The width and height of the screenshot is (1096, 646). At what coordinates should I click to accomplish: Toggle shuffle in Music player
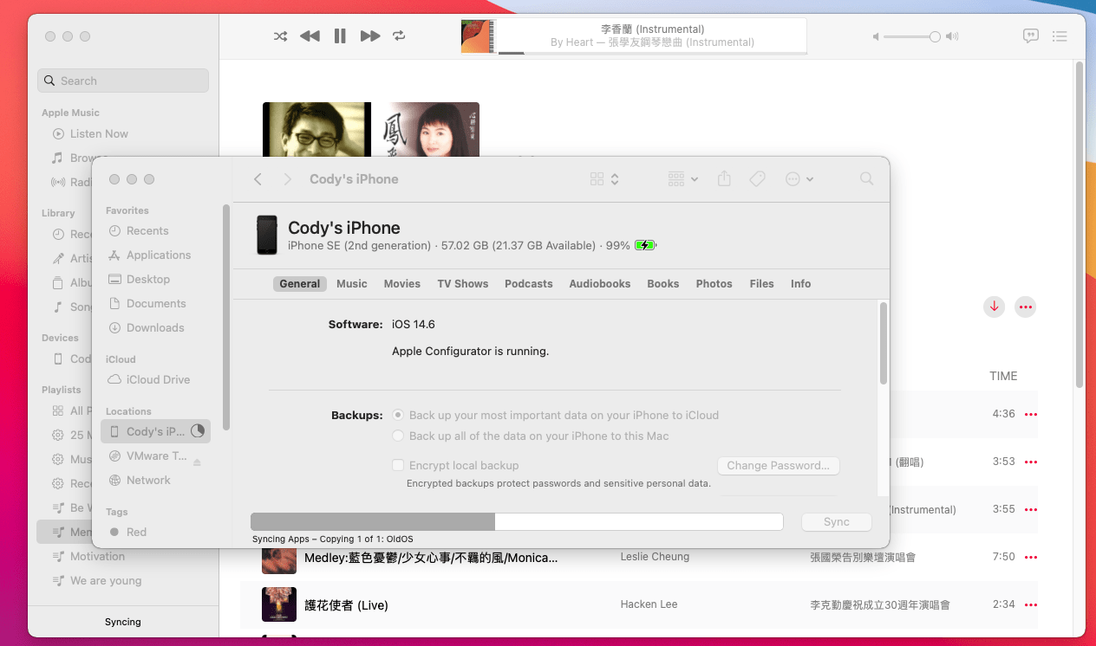280,36
